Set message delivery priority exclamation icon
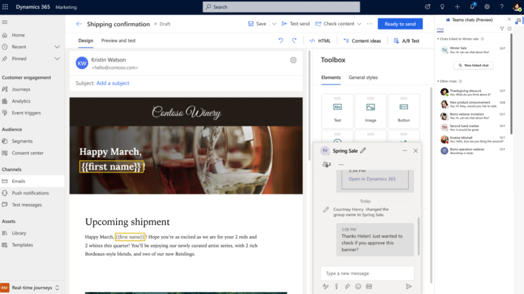Viewport: 524px width, 294px height. pos(336,286)
